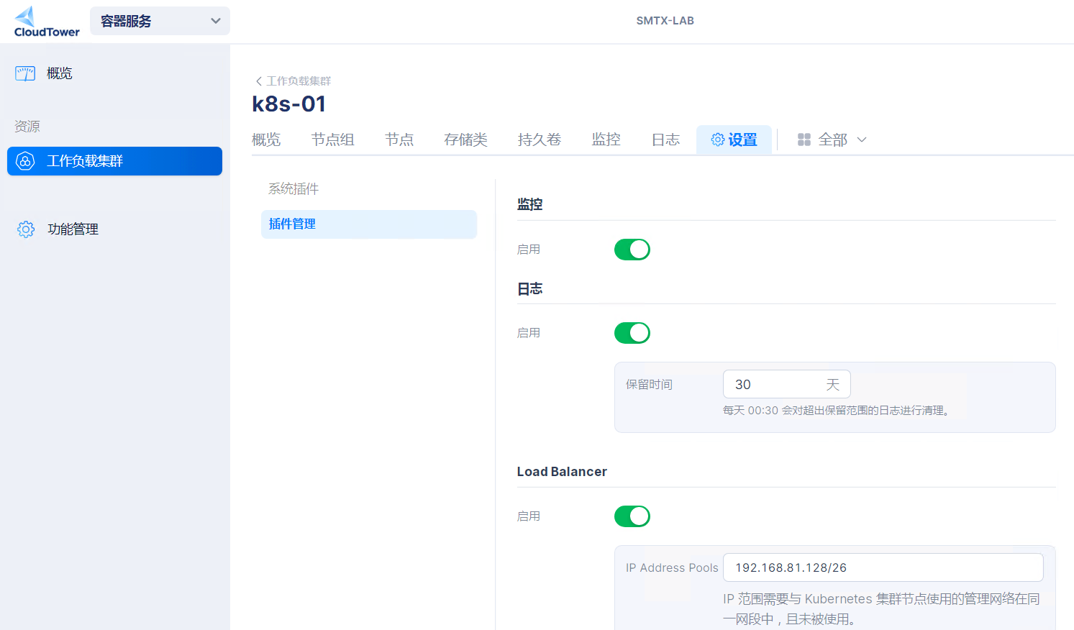The image size is (1074, 630).
Task: Click the 保留时间 days input field
Action: click(x=787, y=384)
